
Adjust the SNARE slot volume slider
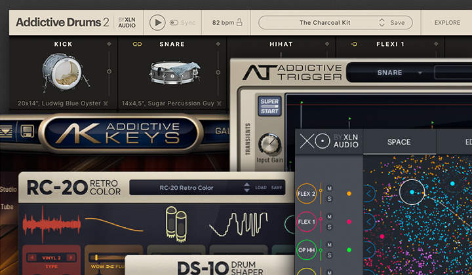pos(218,73)
